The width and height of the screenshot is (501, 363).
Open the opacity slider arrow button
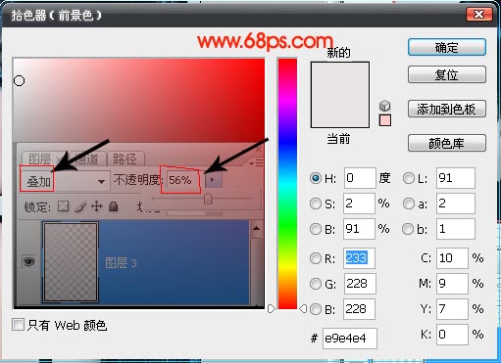click(213, 180)
